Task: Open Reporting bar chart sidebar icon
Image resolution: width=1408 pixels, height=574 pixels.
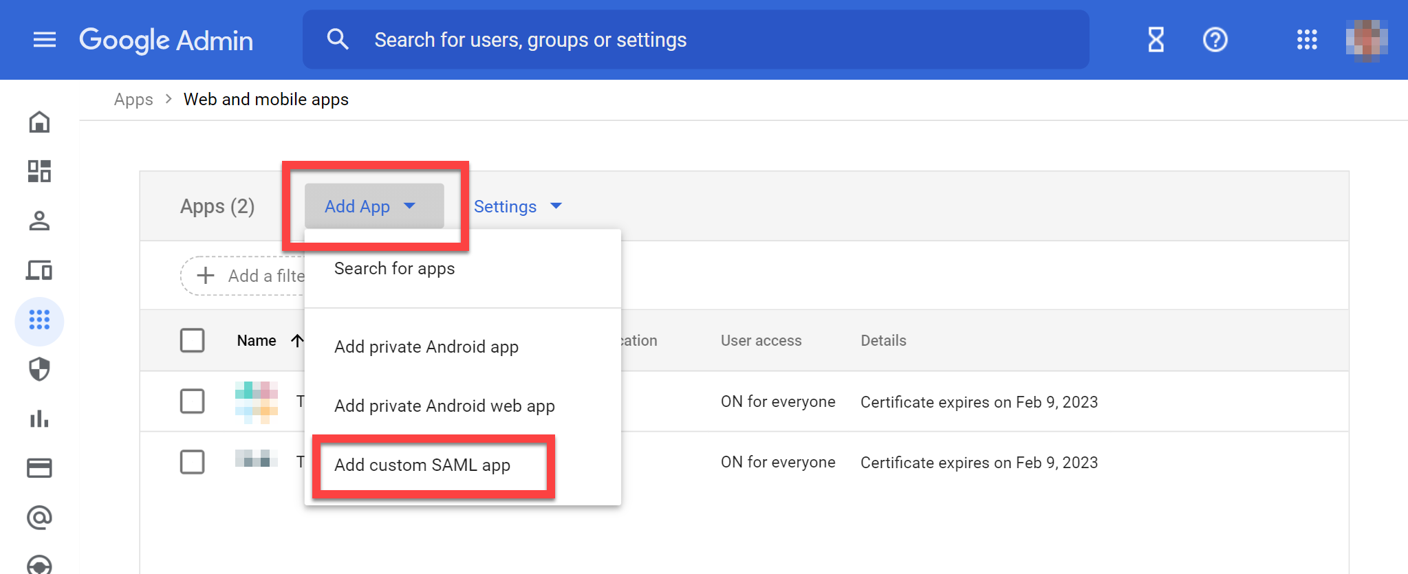Action: [x=39, y=419]
